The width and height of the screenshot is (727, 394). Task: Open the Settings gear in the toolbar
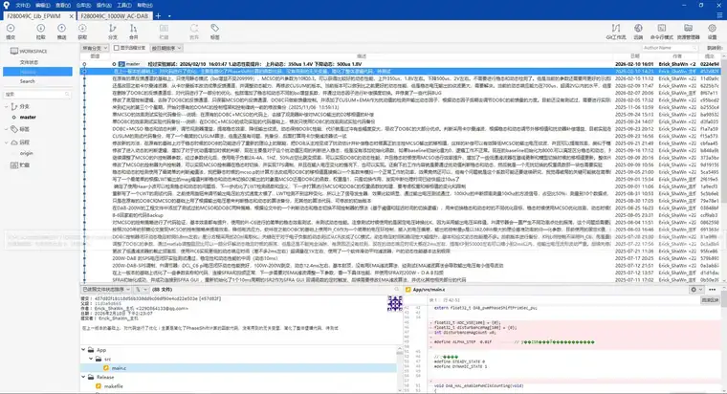coord(712,31)
